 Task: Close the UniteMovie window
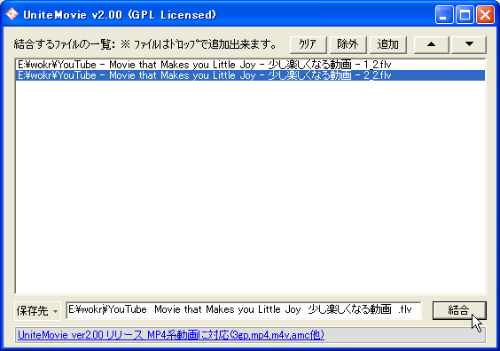point(485,15)
